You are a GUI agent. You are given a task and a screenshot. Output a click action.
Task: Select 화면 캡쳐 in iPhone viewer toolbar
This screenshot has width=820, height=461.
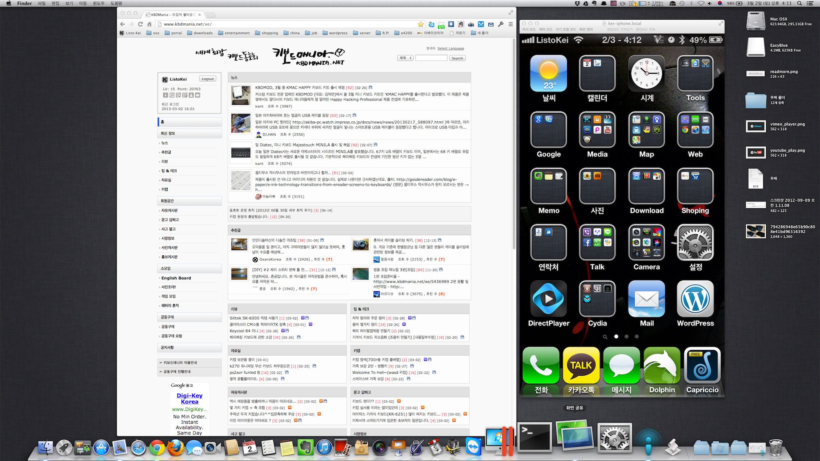[586, 30]
